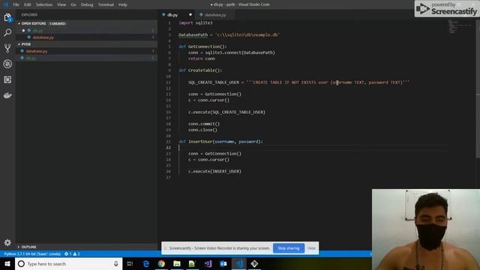Image resolution: width=480 pixels, height=270 pixels.
Task: Select db.py under Open Editors
Action: click(87, 31)
